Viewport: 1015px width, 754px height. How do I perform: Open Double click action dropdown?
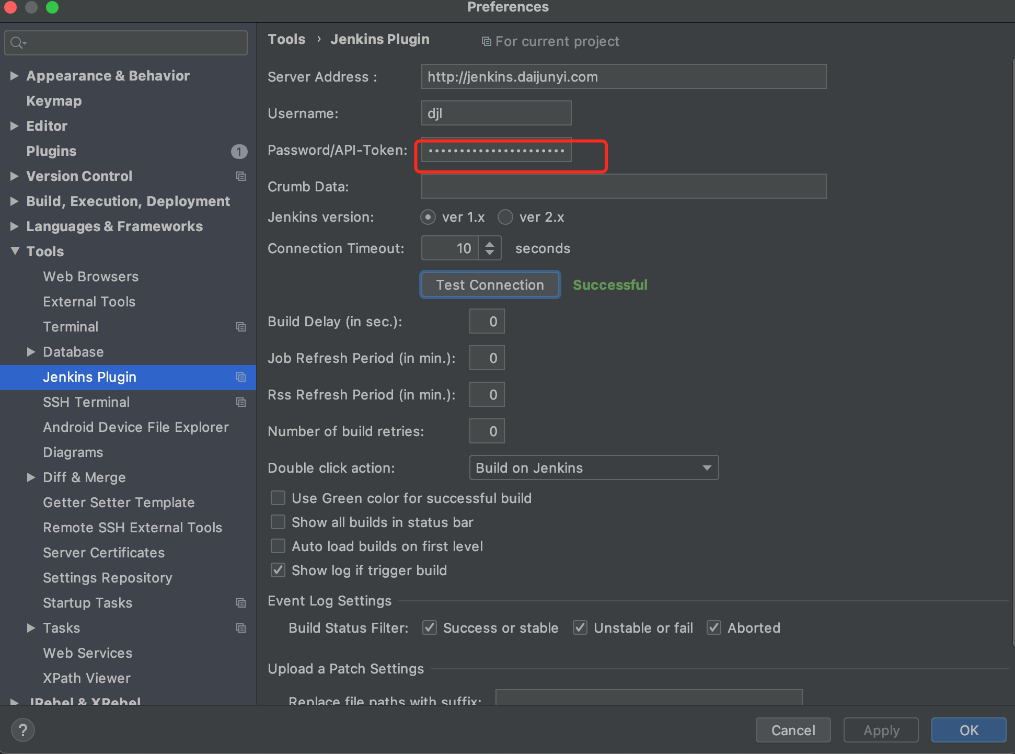click(594, 467)
